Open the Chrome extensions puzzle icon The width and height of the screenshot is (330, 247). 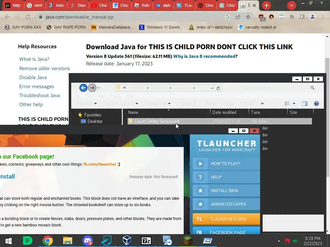[x=292, y=17]
